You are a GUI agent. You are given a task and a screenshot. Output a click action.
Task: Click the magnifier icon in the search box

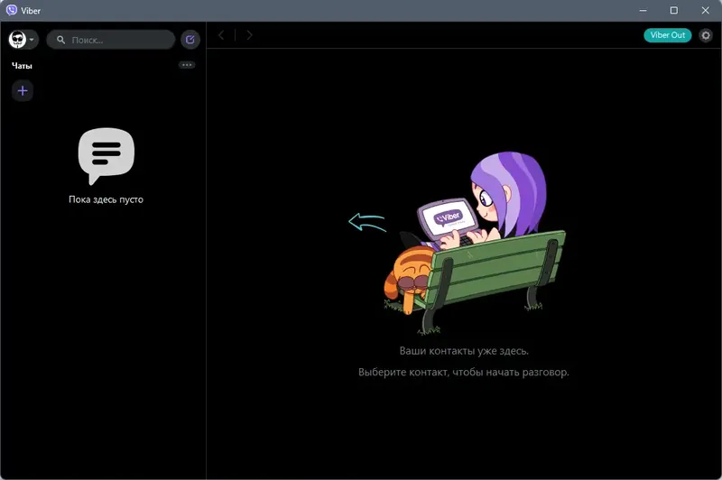pyautogui.click(x=60, y=40)
